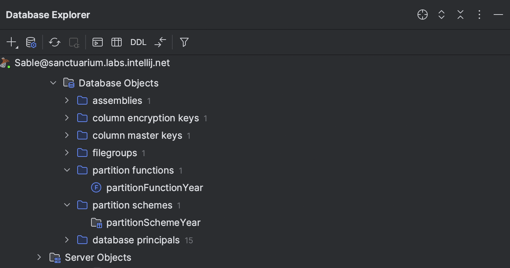Open Data Source Properties icon
Viewport: 510px width, 268px height.
[x=31, y=42]
